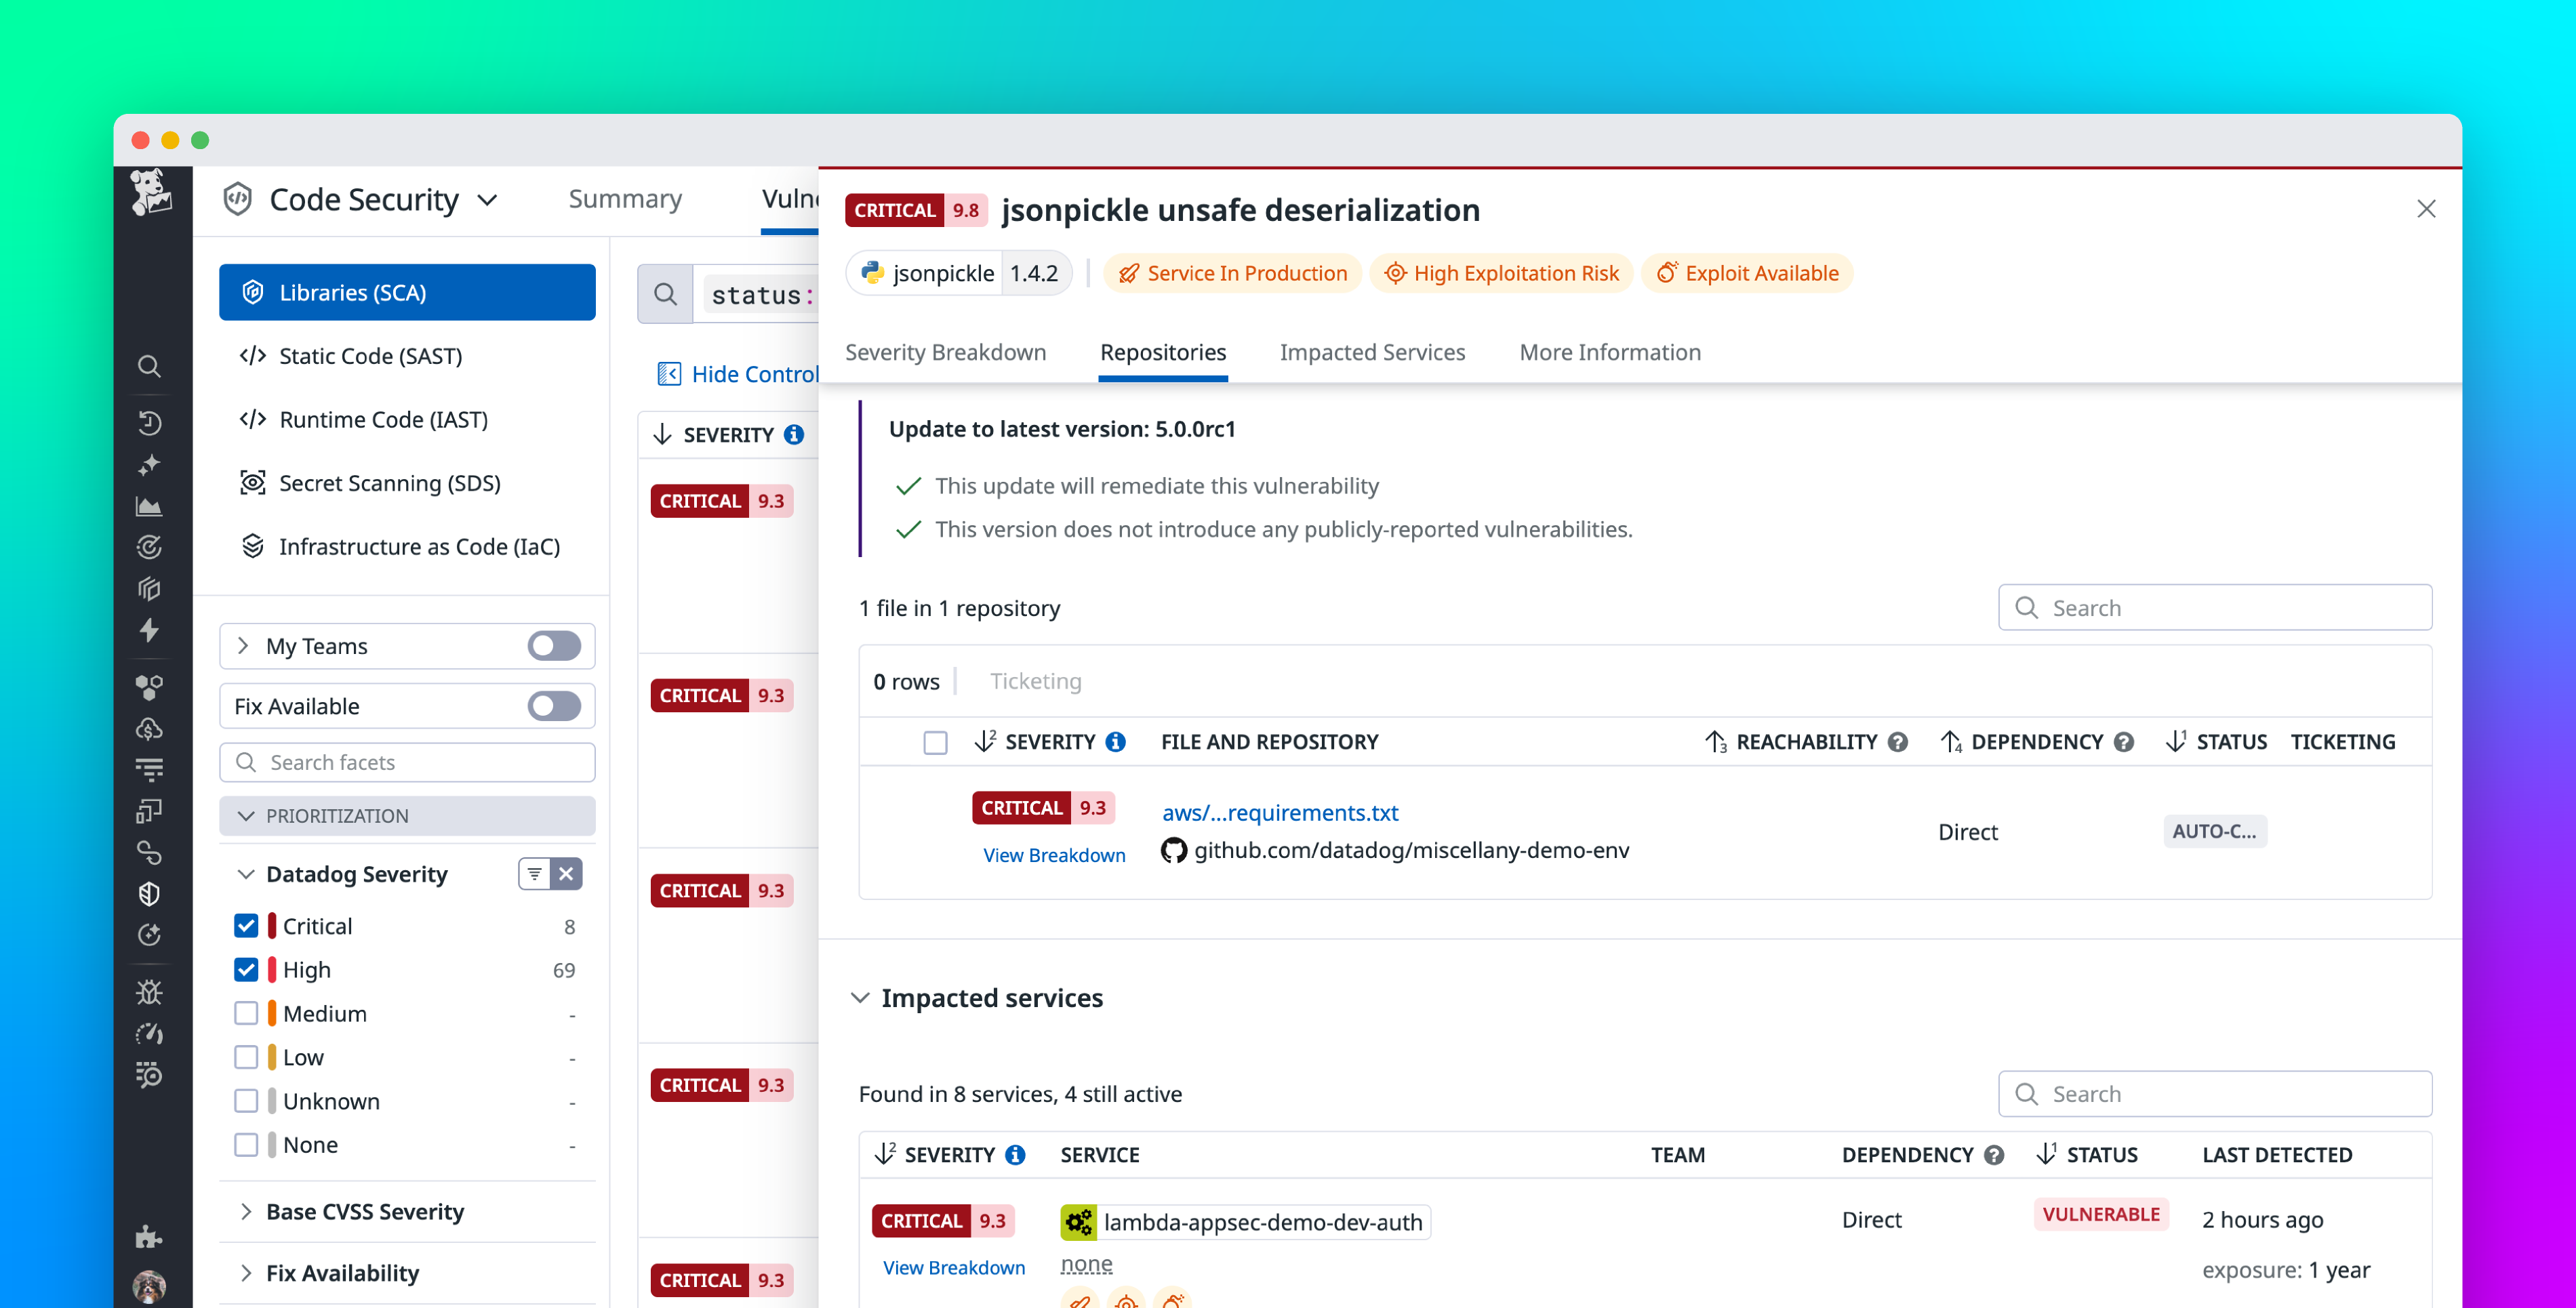Click the puzzle piece integrations icon
The image size is (2576, 1308).
[x=149, y=1237]
